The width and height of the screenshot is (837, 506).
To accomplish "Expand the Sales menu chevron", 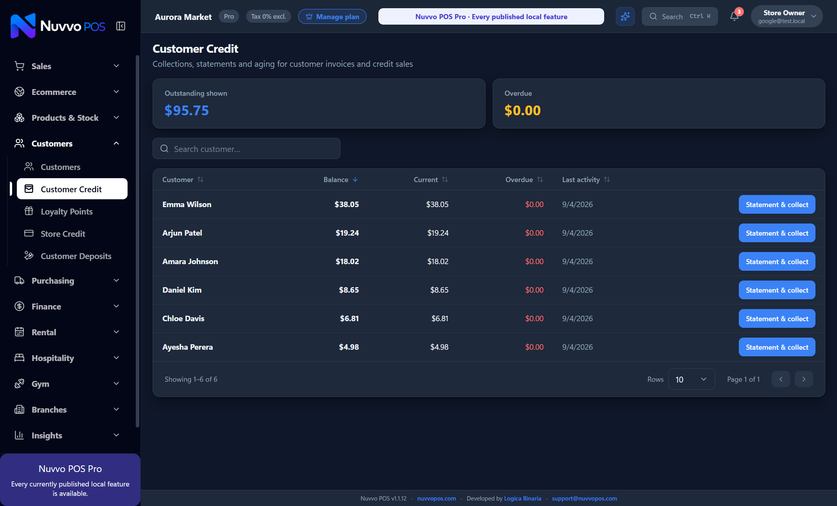I will pos(116,66).
